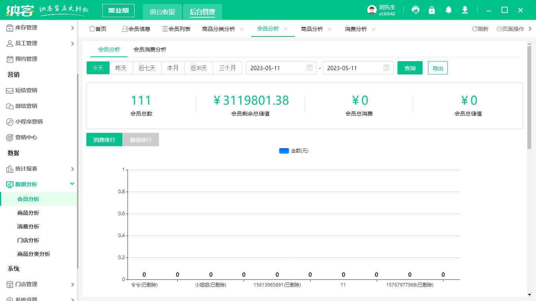Open calendar picker for start date
The width and height of the screenshot is (536, 301).
point(309,68)
